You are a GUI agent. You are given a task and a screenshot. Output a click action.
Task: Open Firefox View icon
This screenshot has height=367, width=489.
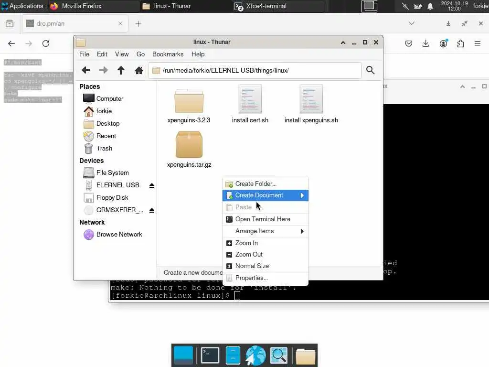coord(10,24)
